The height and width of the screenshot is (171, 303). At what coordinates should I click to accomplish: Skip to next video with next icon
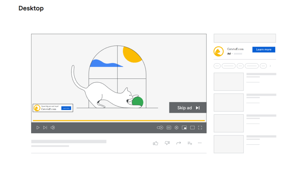[45, 128]
